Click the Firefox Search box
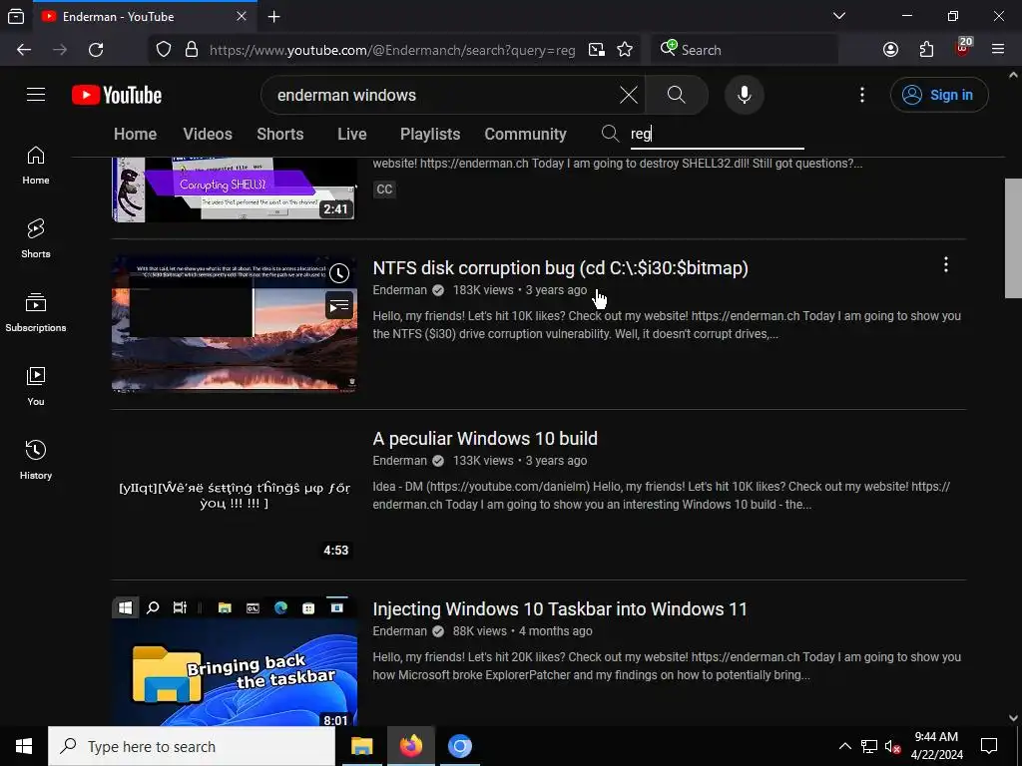Viewport: 1022px width, 766px height. click(x=745, y=50)
